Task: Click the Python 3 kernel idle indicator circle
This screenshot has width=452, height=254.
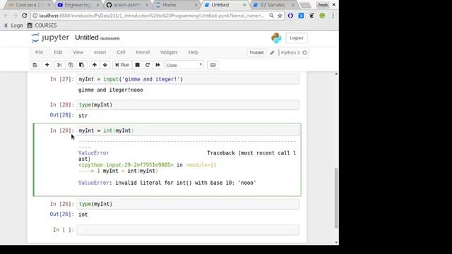Action: [304, 53]
